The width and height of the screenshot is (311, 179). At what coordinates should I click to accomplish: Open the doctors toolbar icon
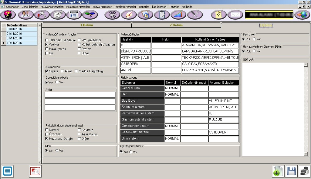coord(26,15)
